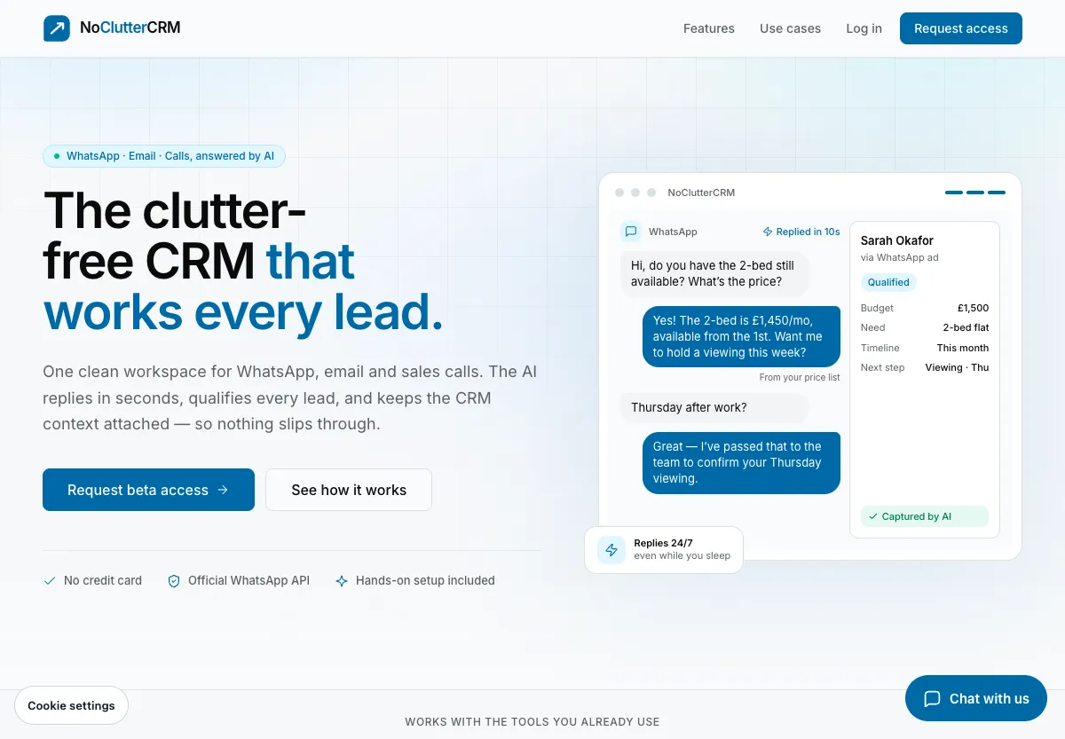This screenshot has height=739, width=1065.
Task: Click the Sarah Okafor name
Action: click(897, 240)
